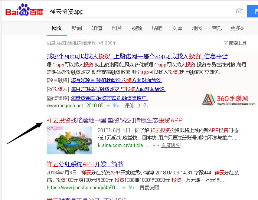258x200 pixels.
Task: Open 百度快照 for the jianshu result
Action: click(x=149, y=188)
